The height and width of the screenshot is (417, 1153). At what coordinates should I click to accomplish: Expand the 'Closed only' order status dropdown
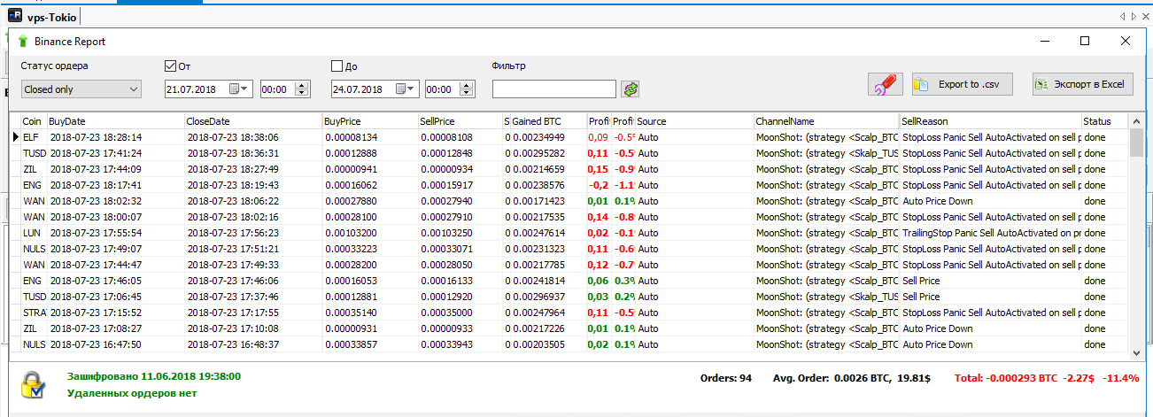pos(81,89)
